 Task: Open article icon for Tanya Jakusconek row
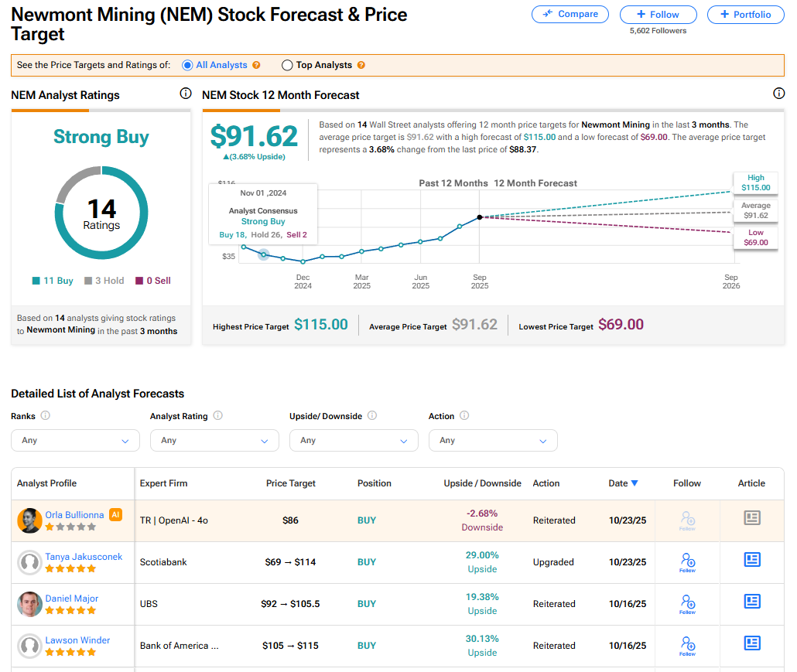751,560
